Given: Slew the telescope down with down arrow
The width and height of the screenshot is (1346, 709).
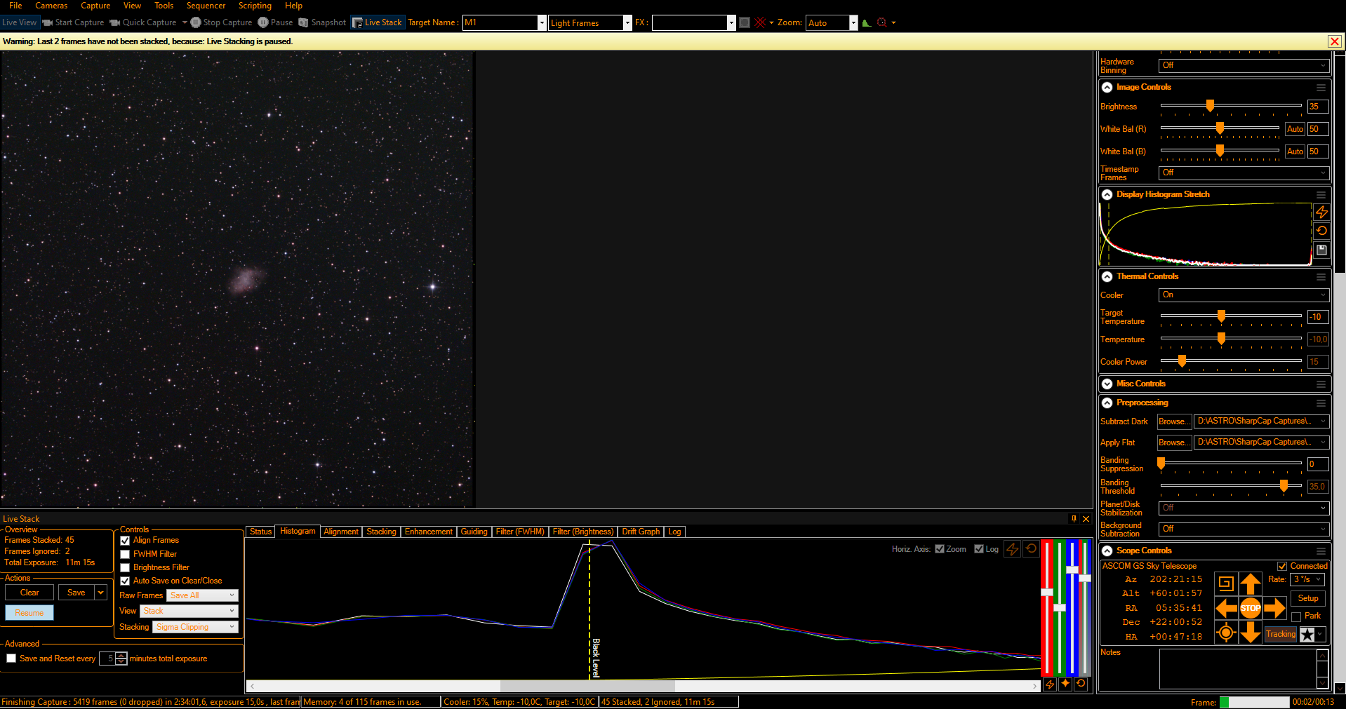Looking at the screenshot, I should 1250,633.
